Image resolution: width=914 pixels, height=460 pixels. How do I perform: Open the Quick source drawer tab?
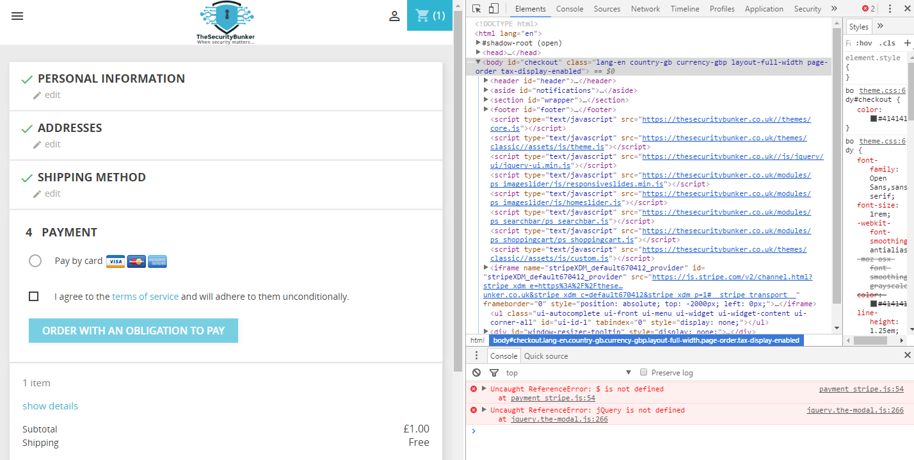(x=547, y=356)
